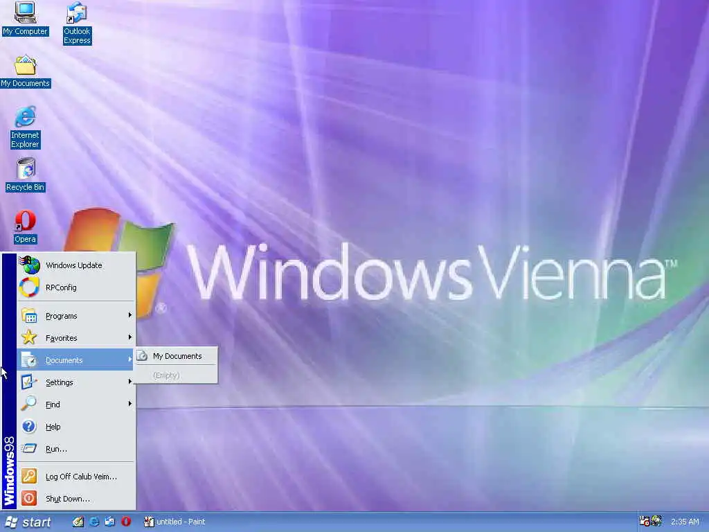Screen dimensions: 709x532
Task: Choose Run... from the Start menu
Action: (76, 448)
